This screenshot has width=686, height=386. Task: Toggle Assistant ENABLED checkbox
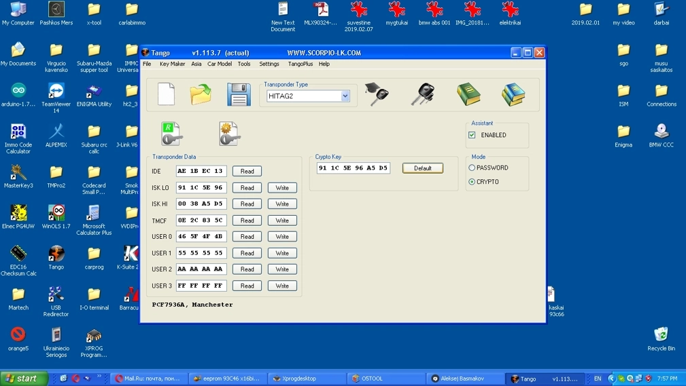[472, 135]
